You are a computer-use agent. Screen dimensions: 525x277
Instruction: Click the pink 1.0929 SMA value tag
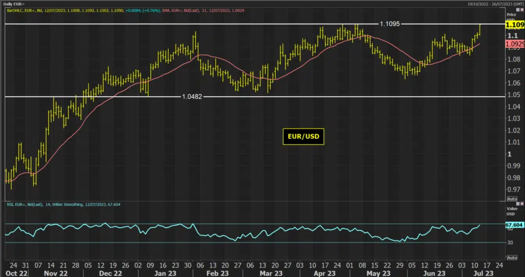coord(514,44)
